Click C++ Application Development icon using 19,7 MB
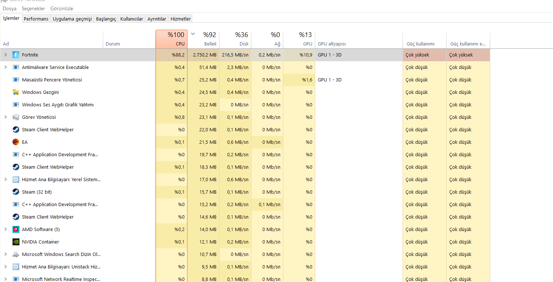The height and width of the screenshot is (282, 553). click(x=16, y=155)
